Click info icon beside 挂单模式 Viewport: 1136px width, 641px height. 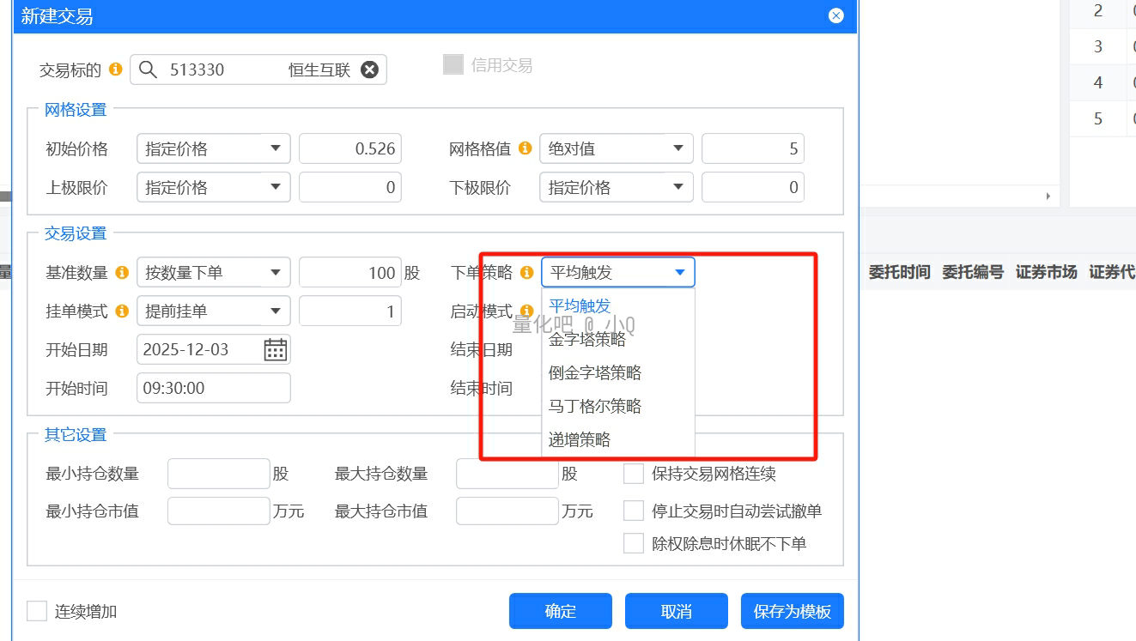pos(122,311)
